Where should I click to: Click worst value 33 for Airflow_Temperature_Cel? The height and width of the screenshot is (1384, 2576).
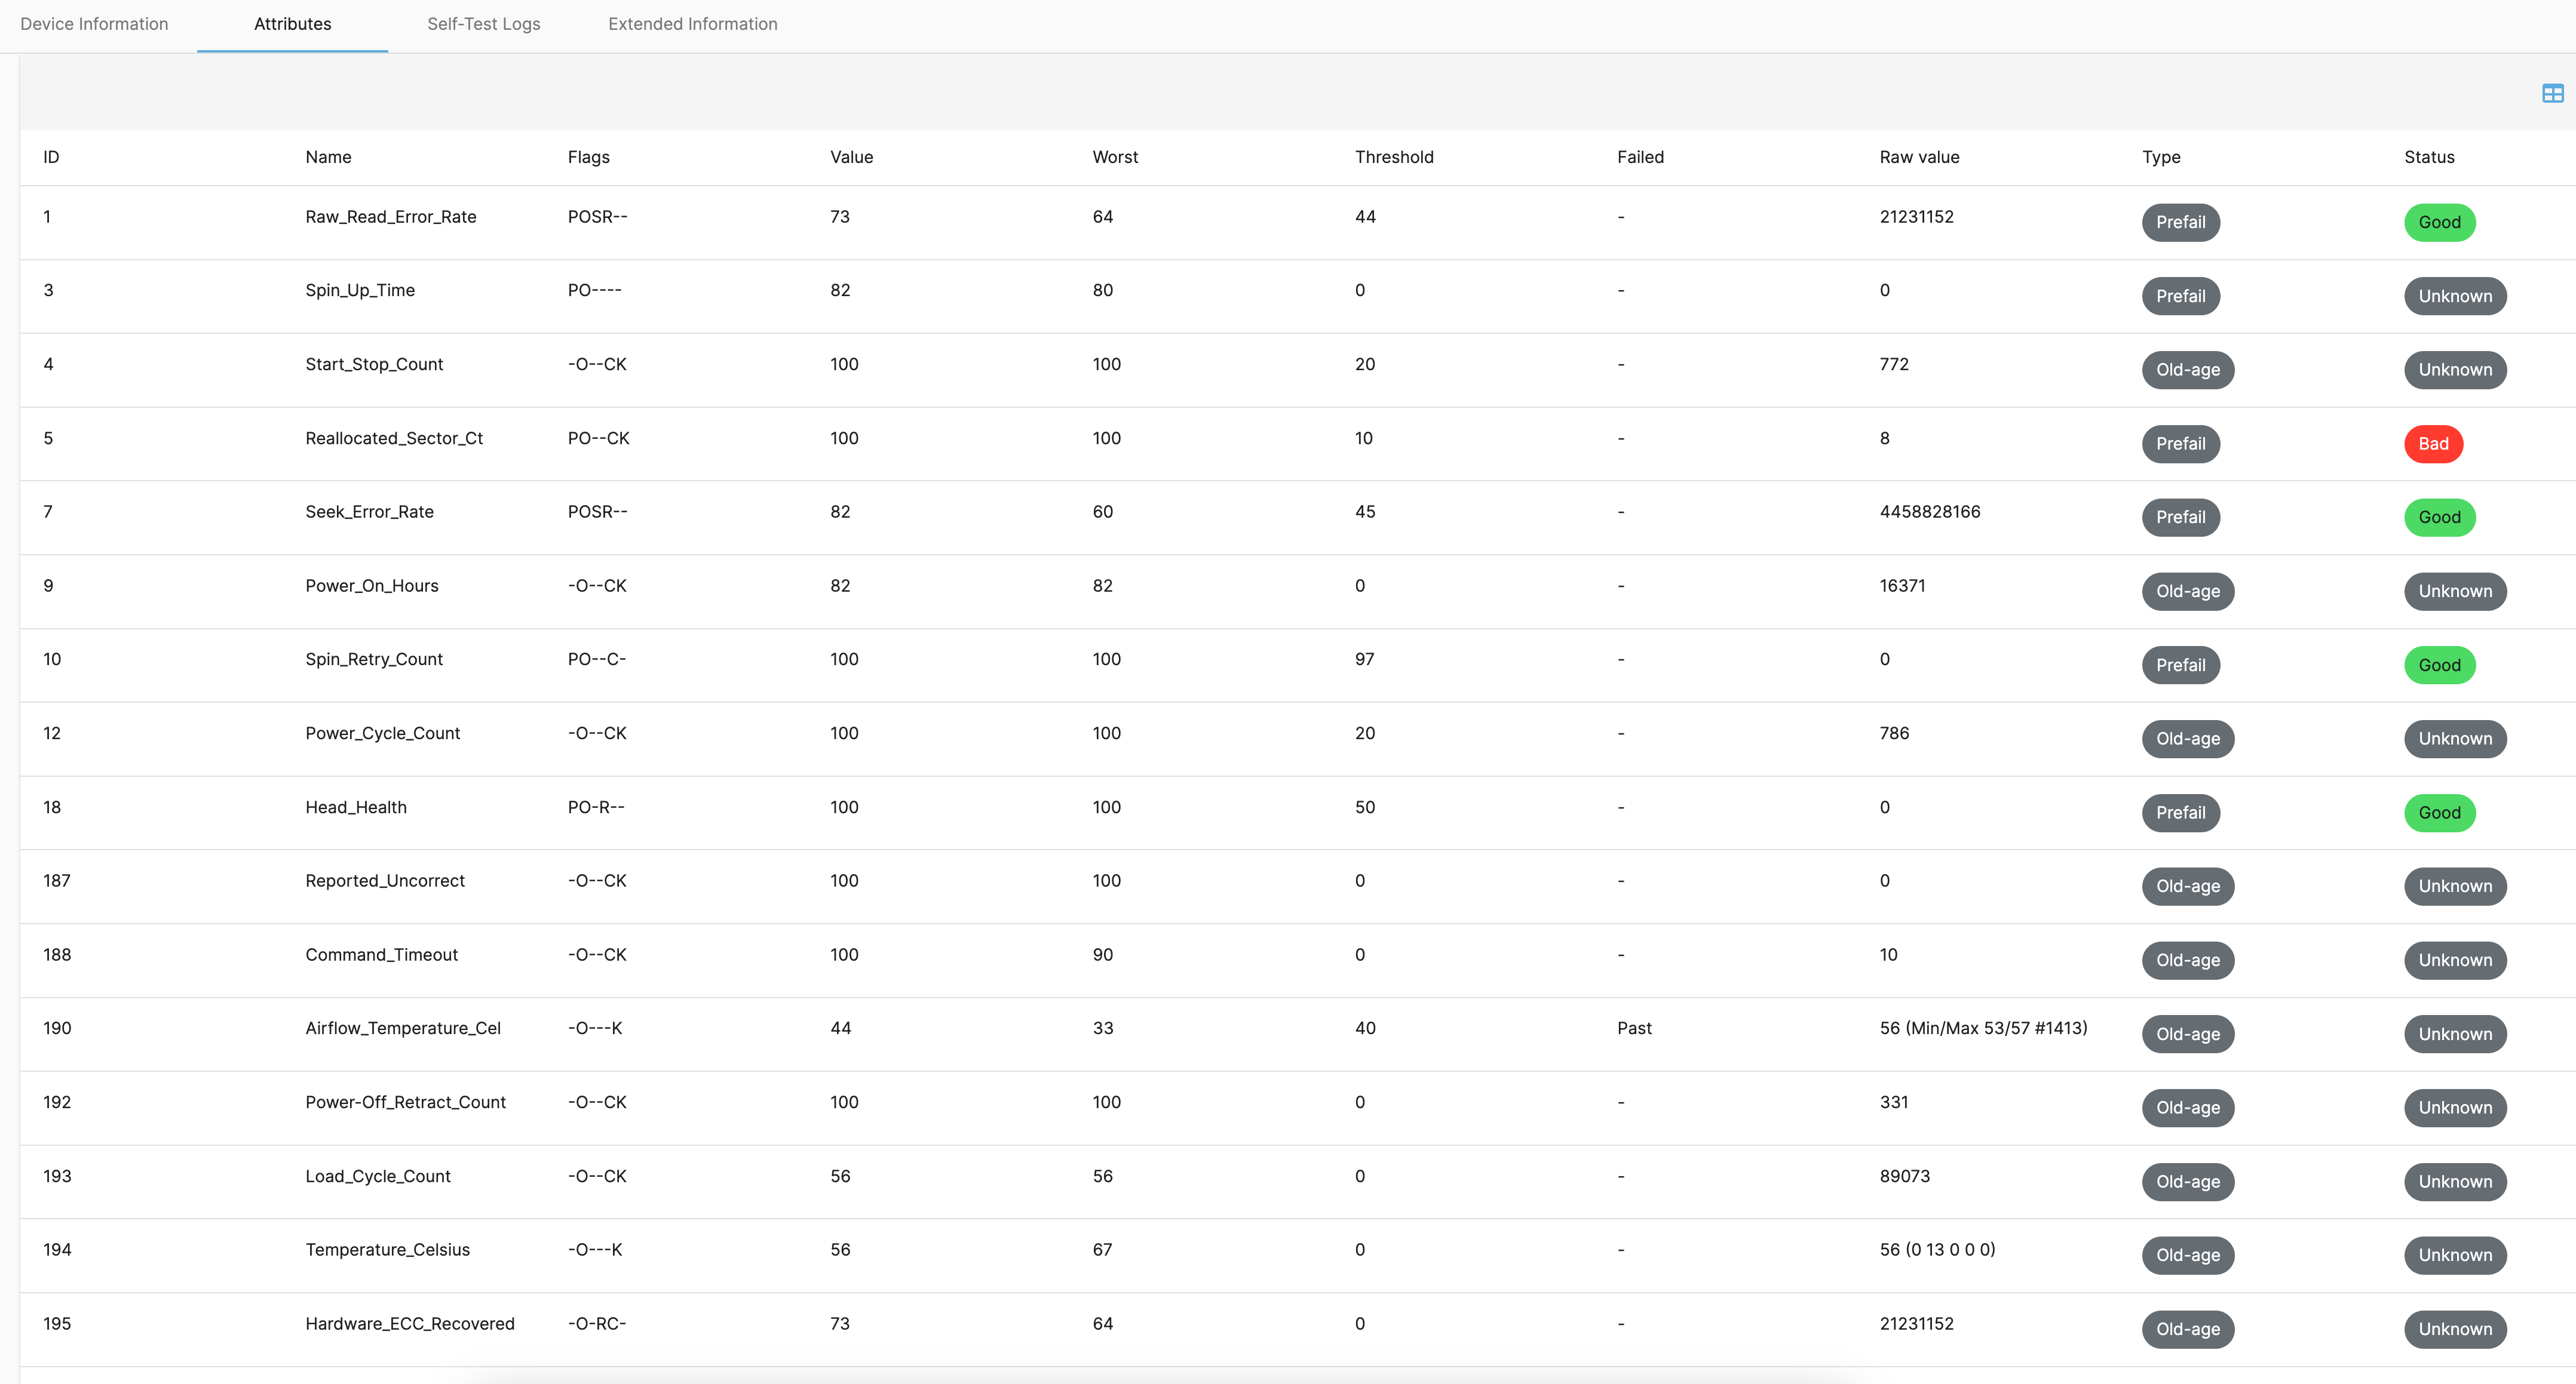(x=1102, y=1028)
